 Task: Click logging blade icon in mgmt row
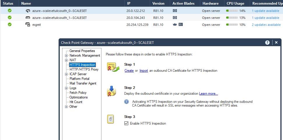tap(181, 24)
